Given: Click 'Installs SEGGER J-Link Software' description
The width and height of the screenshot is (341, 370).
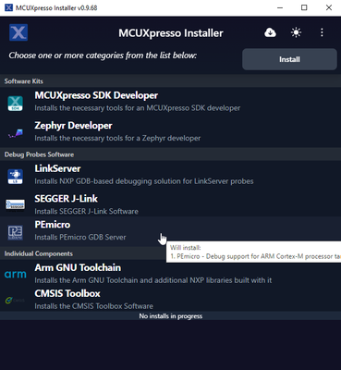Looking at the screenshot, I should pos(86,211).
